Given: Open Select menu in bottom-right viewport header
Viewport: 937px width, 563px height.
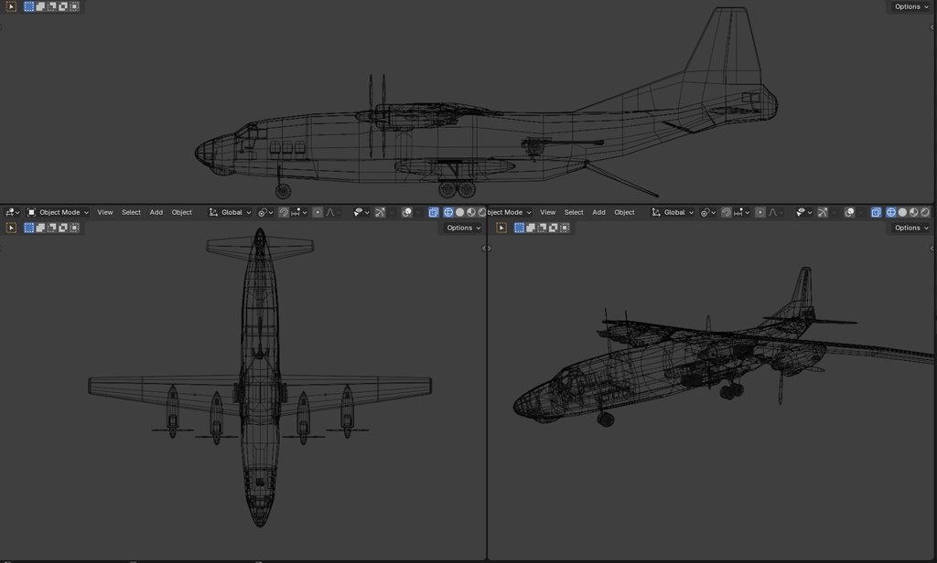Looking at the screenshot, I should click(574, 212).
